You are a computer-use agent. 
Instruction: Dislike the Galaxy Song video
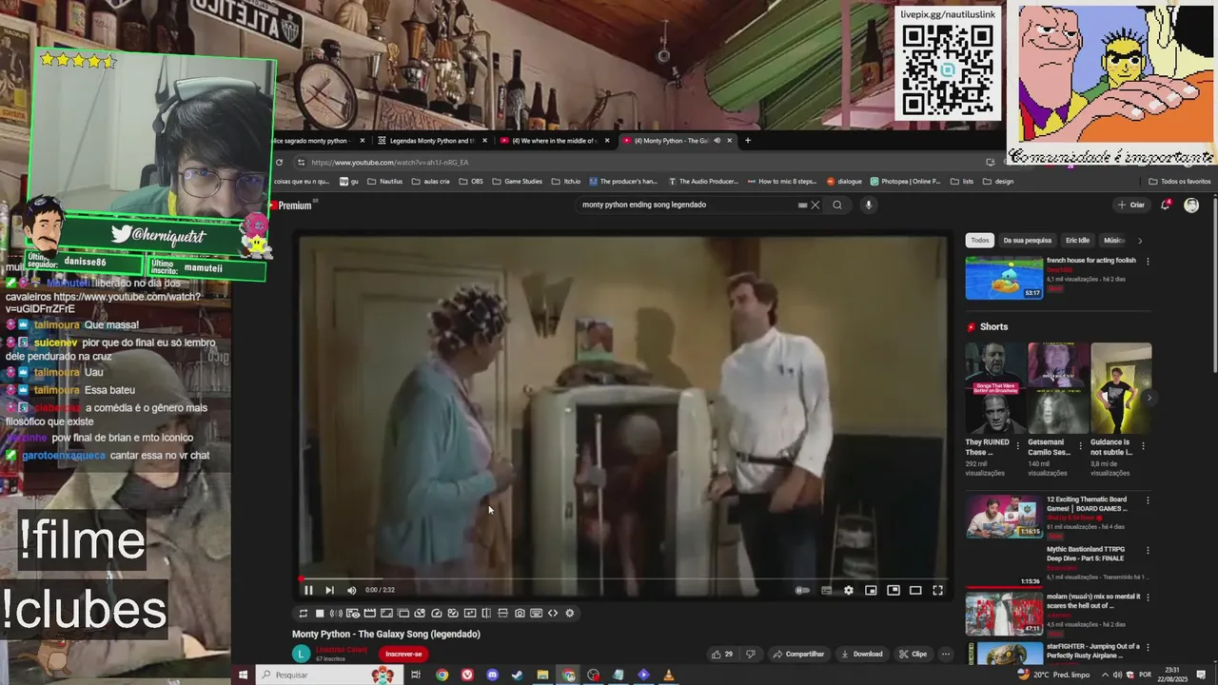coord(750,655)
